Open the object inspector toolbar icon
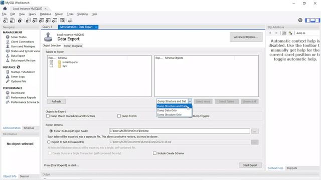 tap(20, 20)
